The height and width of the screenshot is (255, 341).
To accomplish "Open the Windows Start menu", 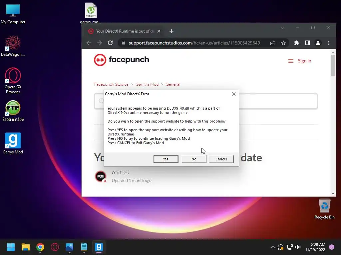I will click(11, 247).
